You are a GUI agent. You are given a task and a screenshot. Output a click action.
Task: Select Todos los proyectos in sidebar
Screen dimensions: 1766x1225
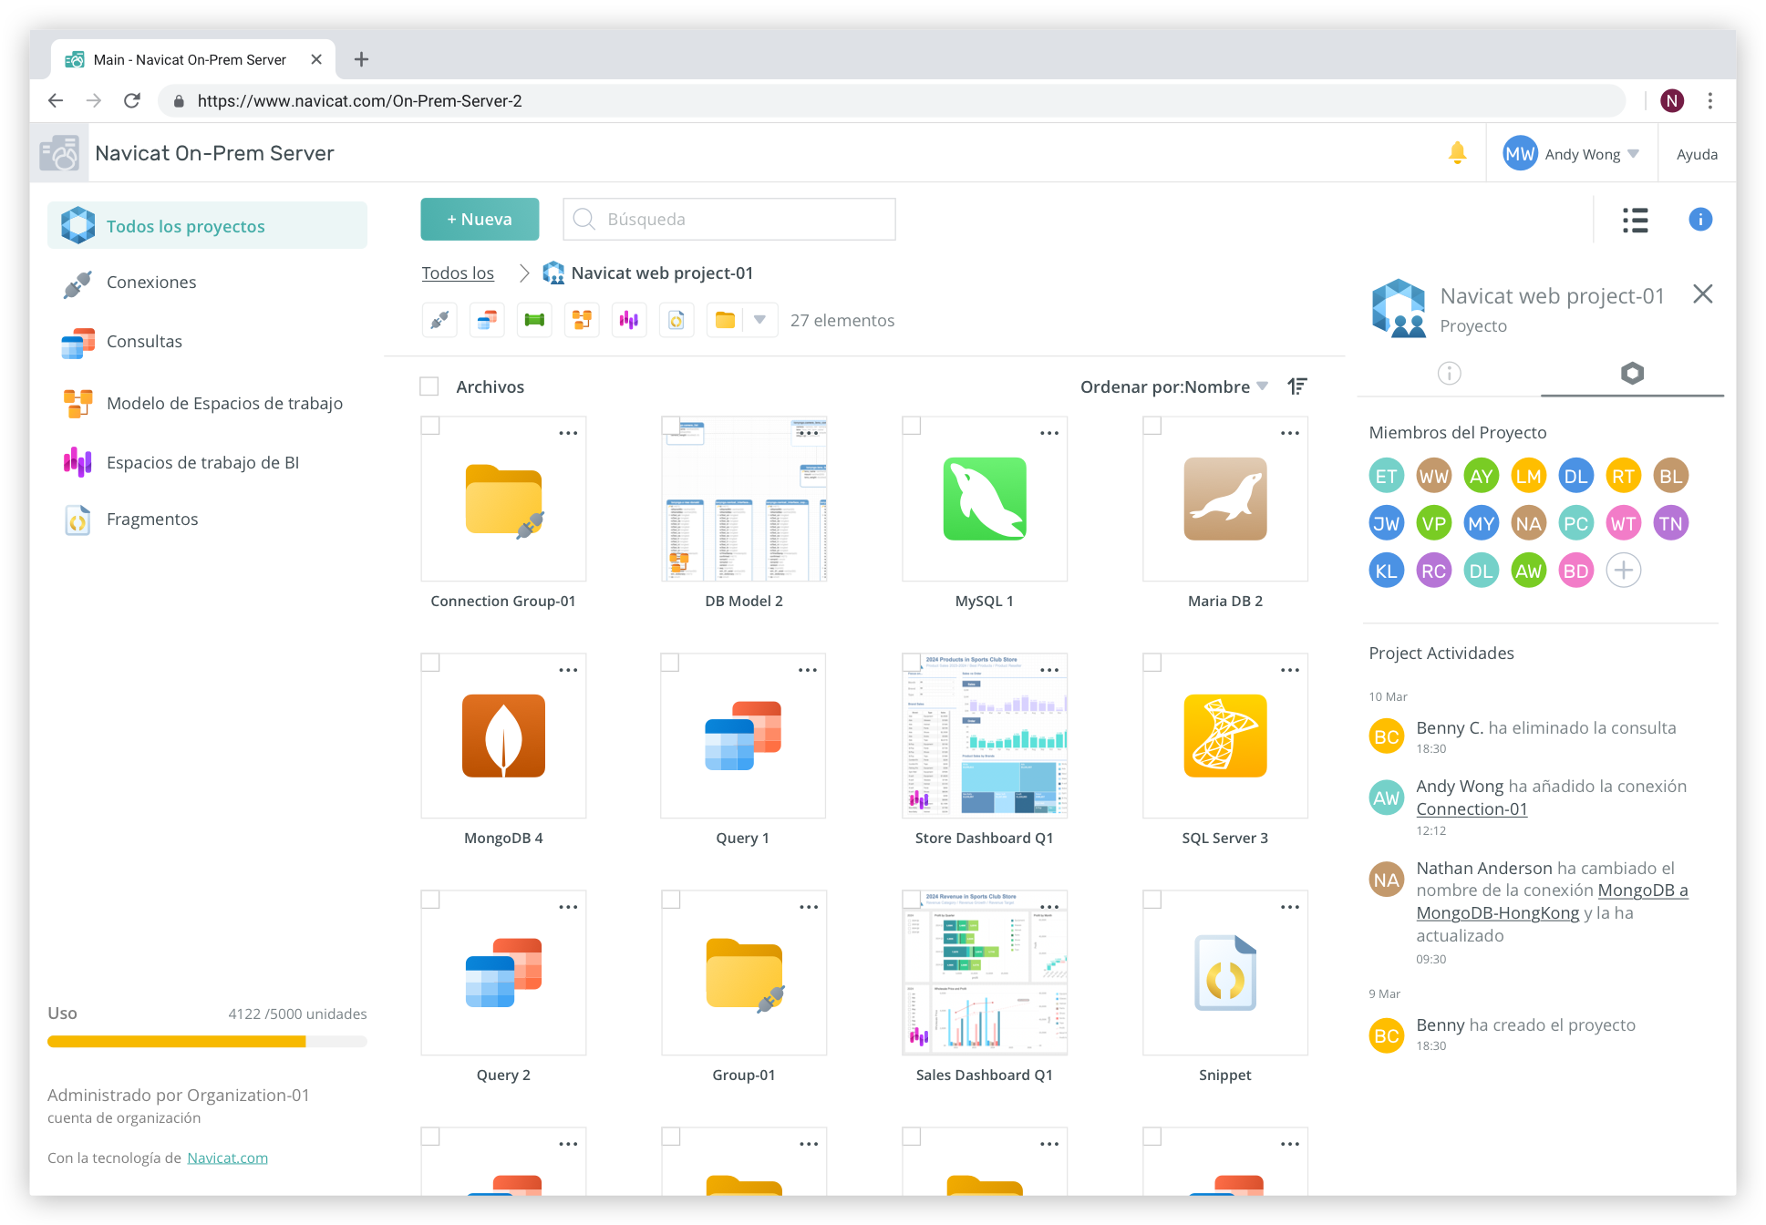coord(207,225)
